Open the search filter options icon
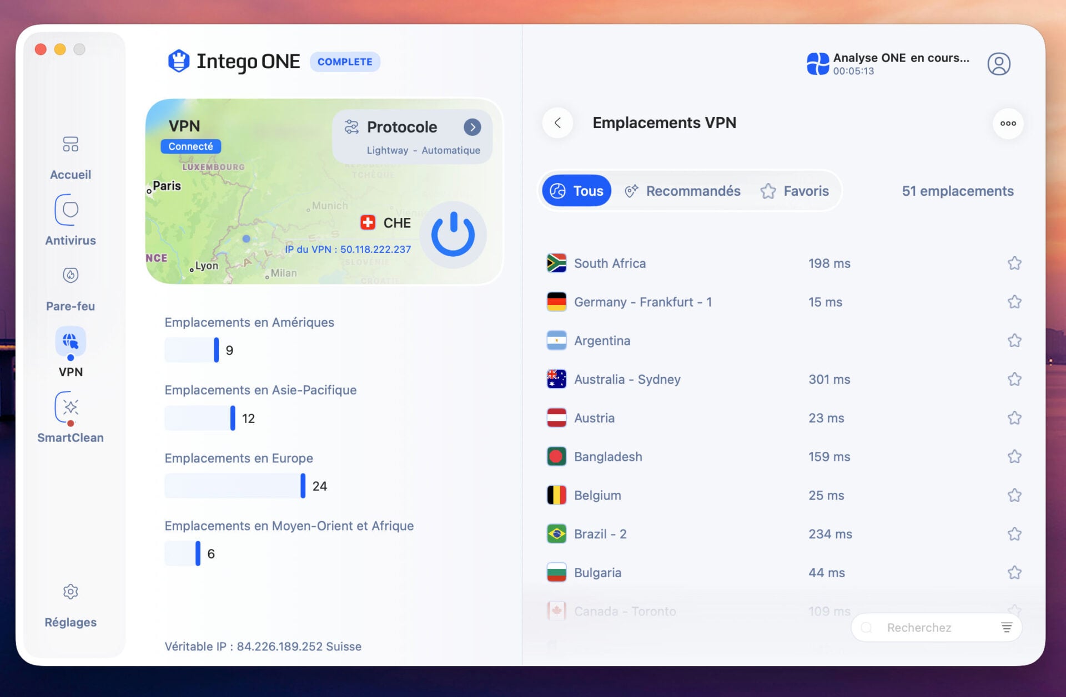Image resolution: width=1066 pixels, height=697 pixels. coord(1006,627)
